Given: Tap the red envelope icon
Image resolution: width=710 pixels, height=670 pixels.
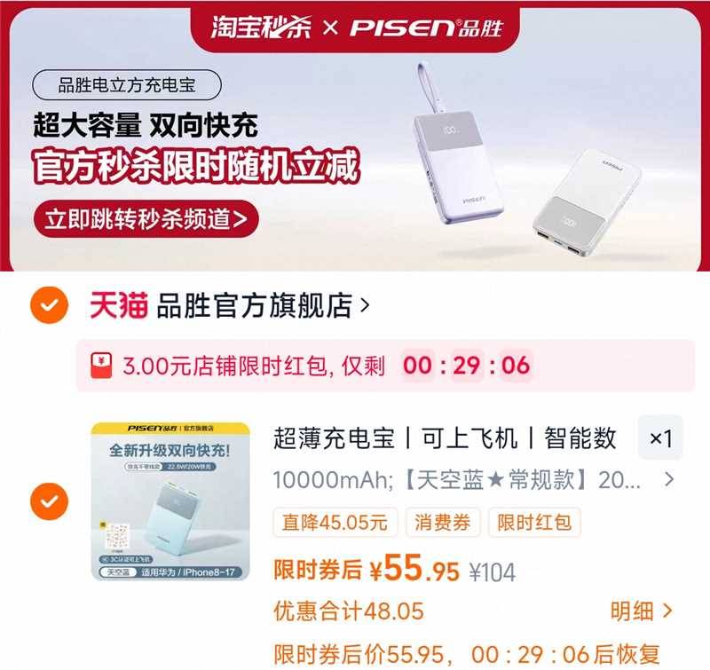Looking at the screenshot, I should [101, 366].
